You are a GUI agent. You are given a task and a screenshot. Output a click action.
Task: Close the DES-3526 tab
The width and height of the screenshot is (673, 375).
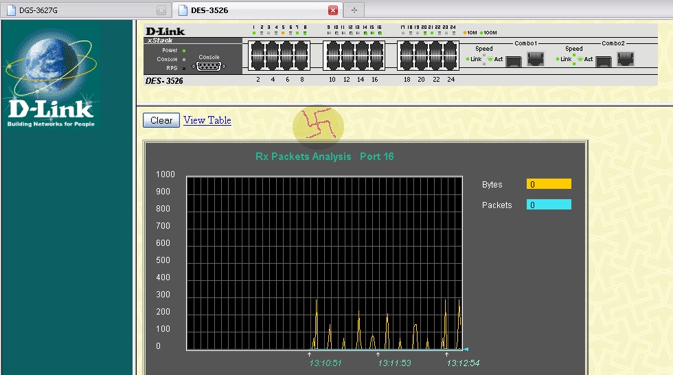[332, 10]
